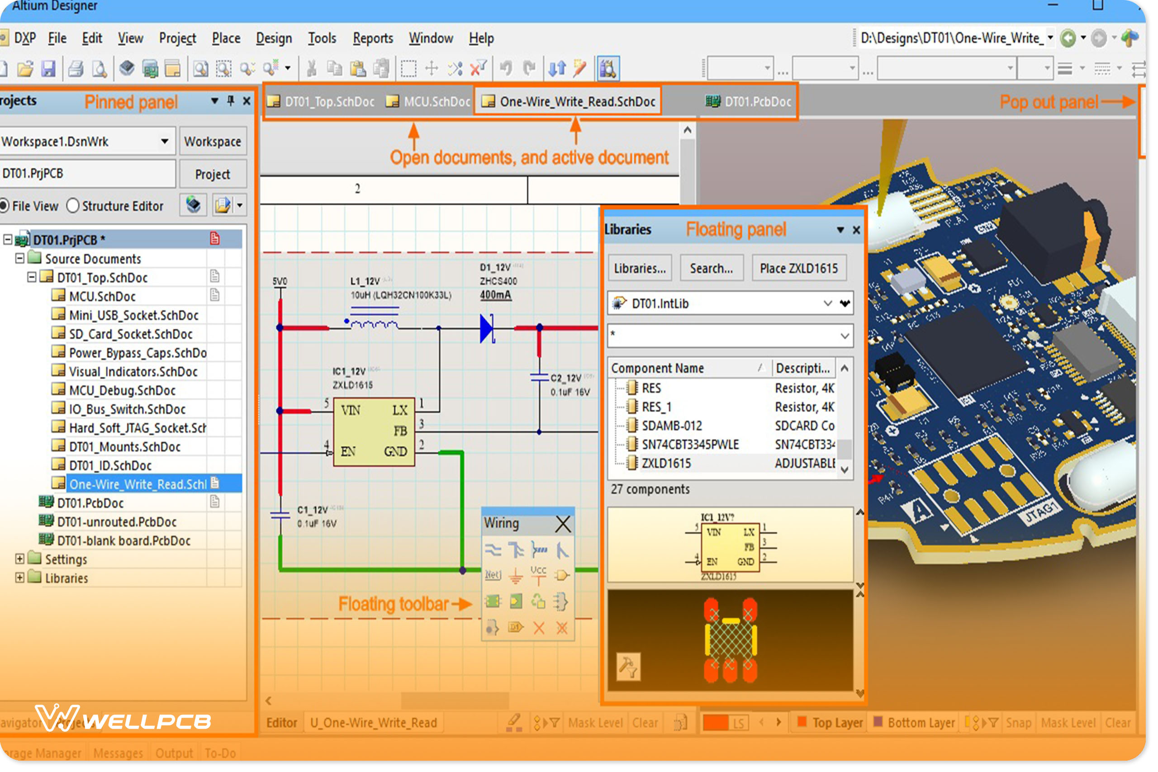
Task: Sort by Component Name column header
Action: (x=690, y=368)
